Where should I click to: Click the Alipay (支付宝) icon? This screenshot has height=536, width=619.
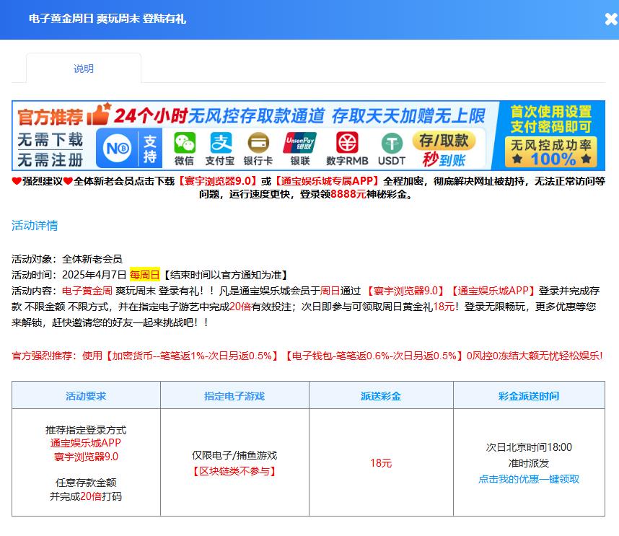tap(220, 149)
